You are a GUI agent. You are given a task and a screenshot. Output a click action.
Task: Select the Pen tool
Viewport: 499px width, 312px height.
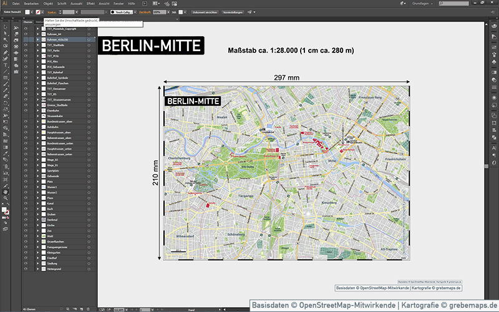point(6,52)
